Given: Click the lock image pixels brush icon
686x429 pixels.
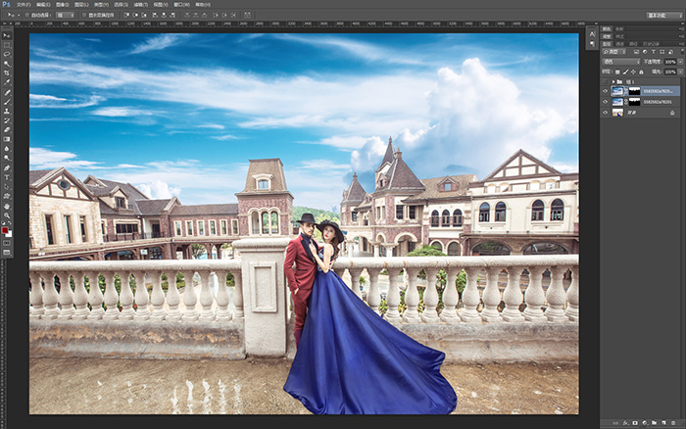Looking at the screenshot, I should coord(625,71).
